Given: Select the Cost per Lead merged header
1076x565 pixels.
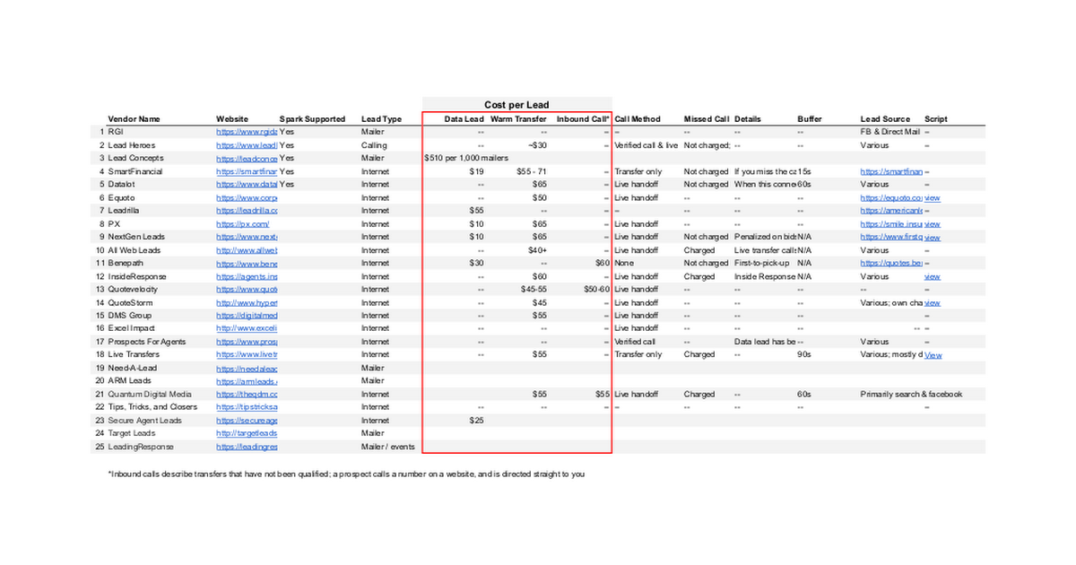Looking at the screenshot, I should click(517, 105).
